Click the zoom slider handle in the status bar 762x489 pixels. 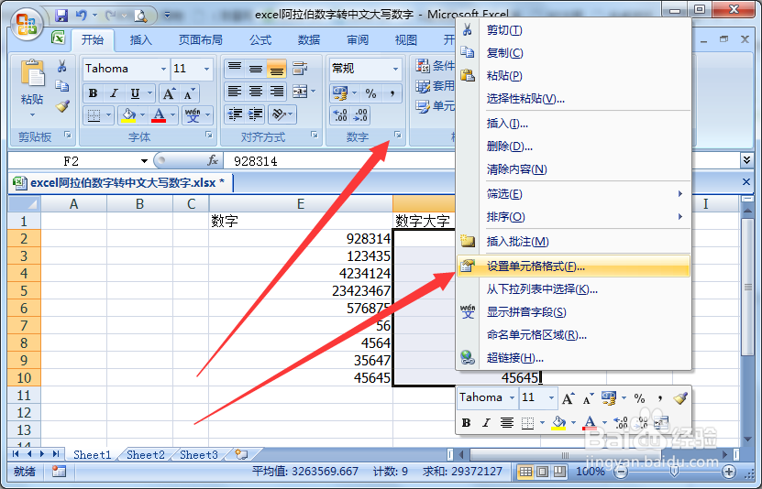click(675, 471)
